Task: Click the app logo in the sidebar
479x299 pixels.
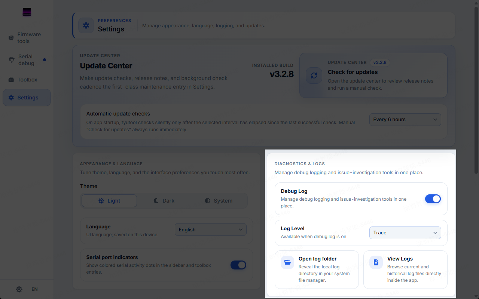Action: click(x=27, y=12)
